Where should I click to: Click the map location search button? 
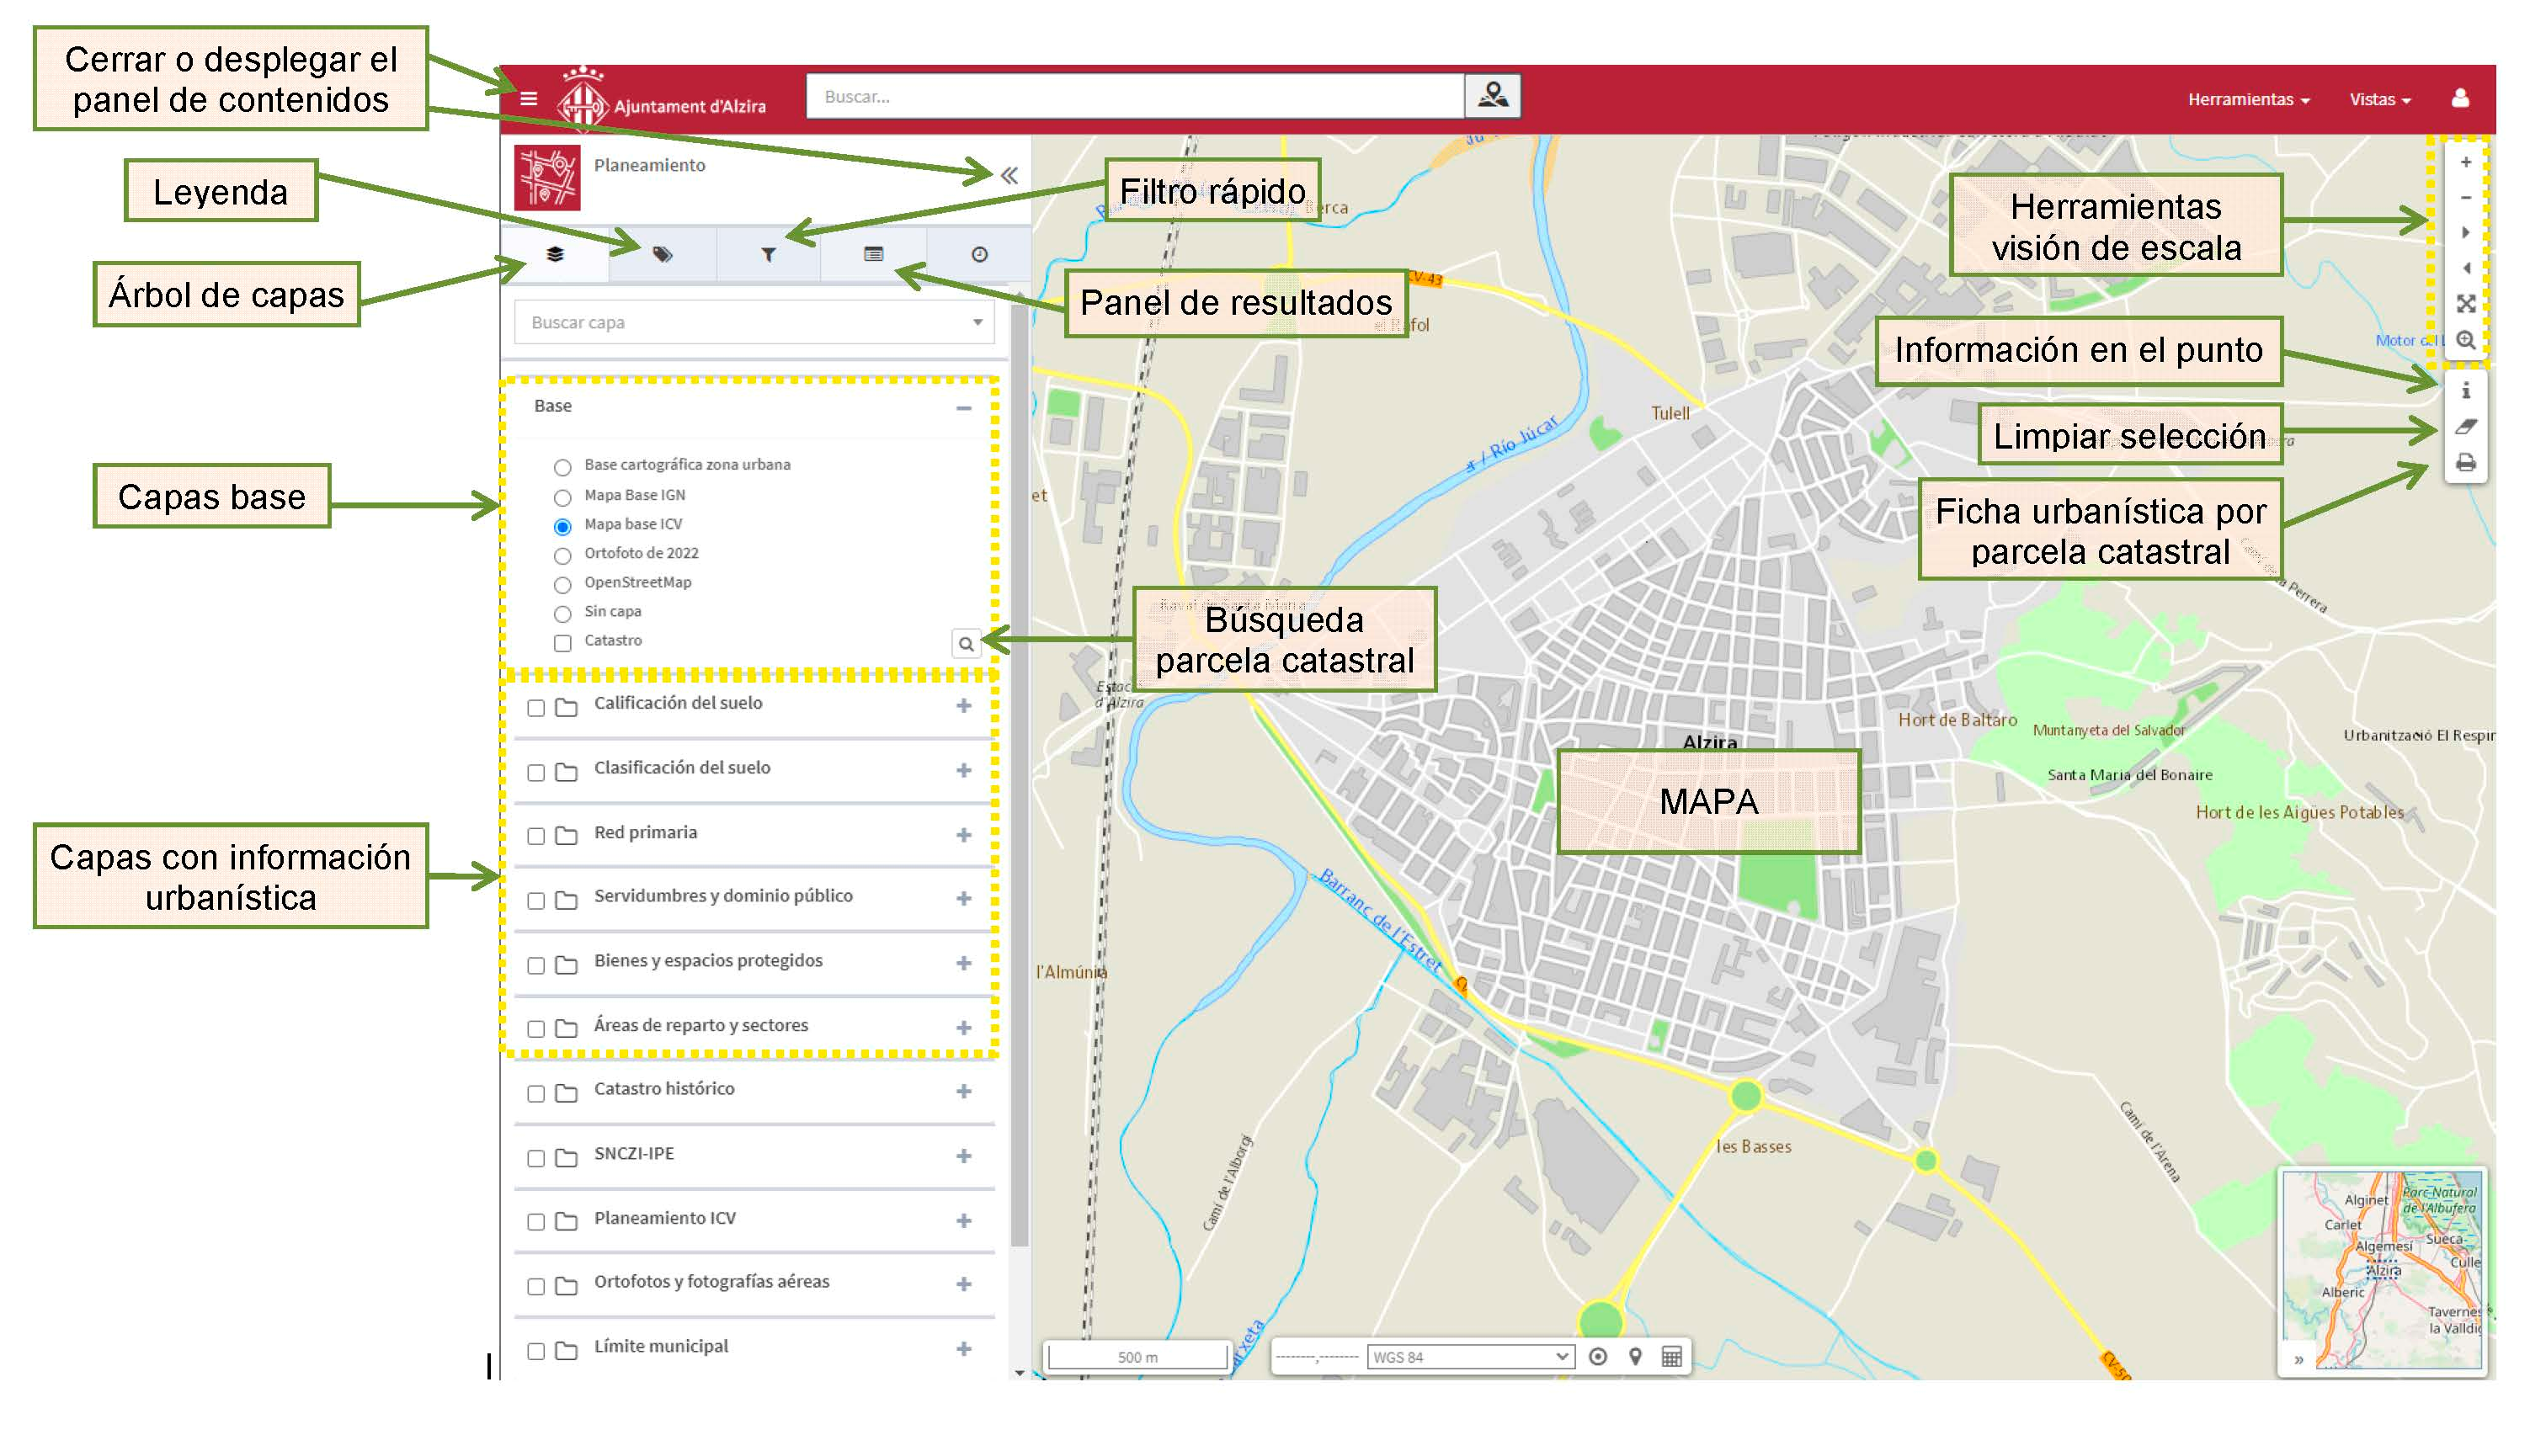pyautogui.click(x=1492, y=96)
